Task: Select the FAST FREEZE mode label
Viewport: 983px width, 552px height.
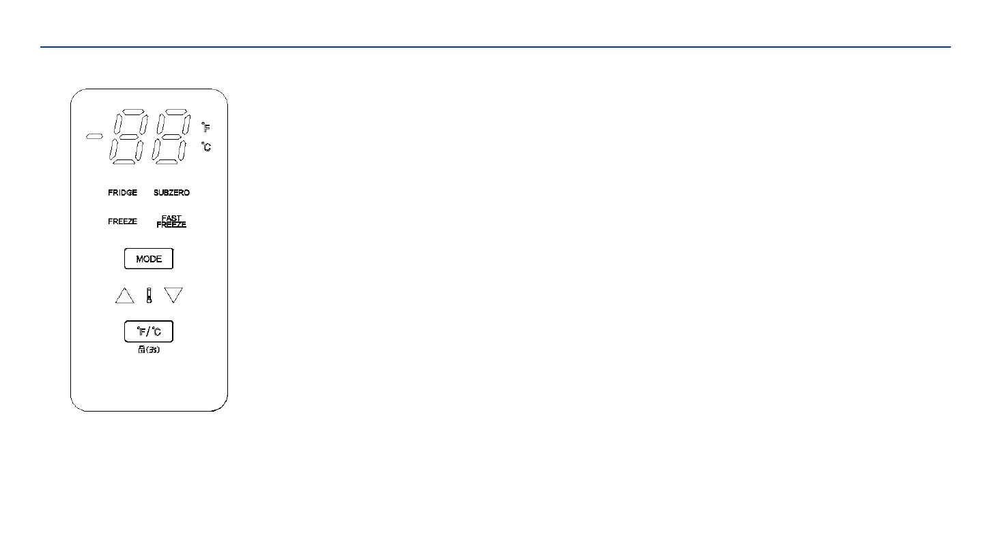Action: (x=171, y=221)
